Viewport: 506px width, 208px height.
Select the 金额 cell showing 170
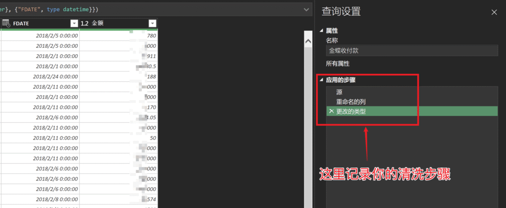click(119, 107)
